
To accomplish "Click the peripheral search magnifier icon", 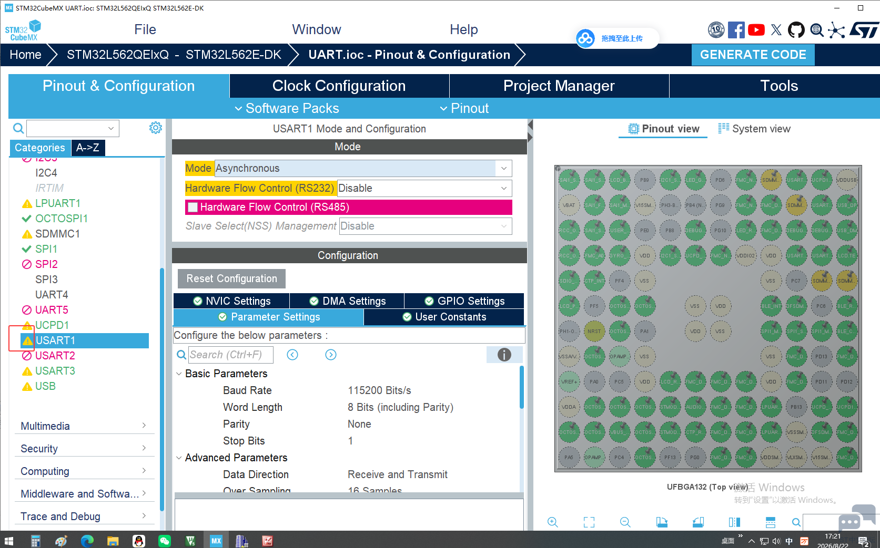I will [x=18, y=128].
